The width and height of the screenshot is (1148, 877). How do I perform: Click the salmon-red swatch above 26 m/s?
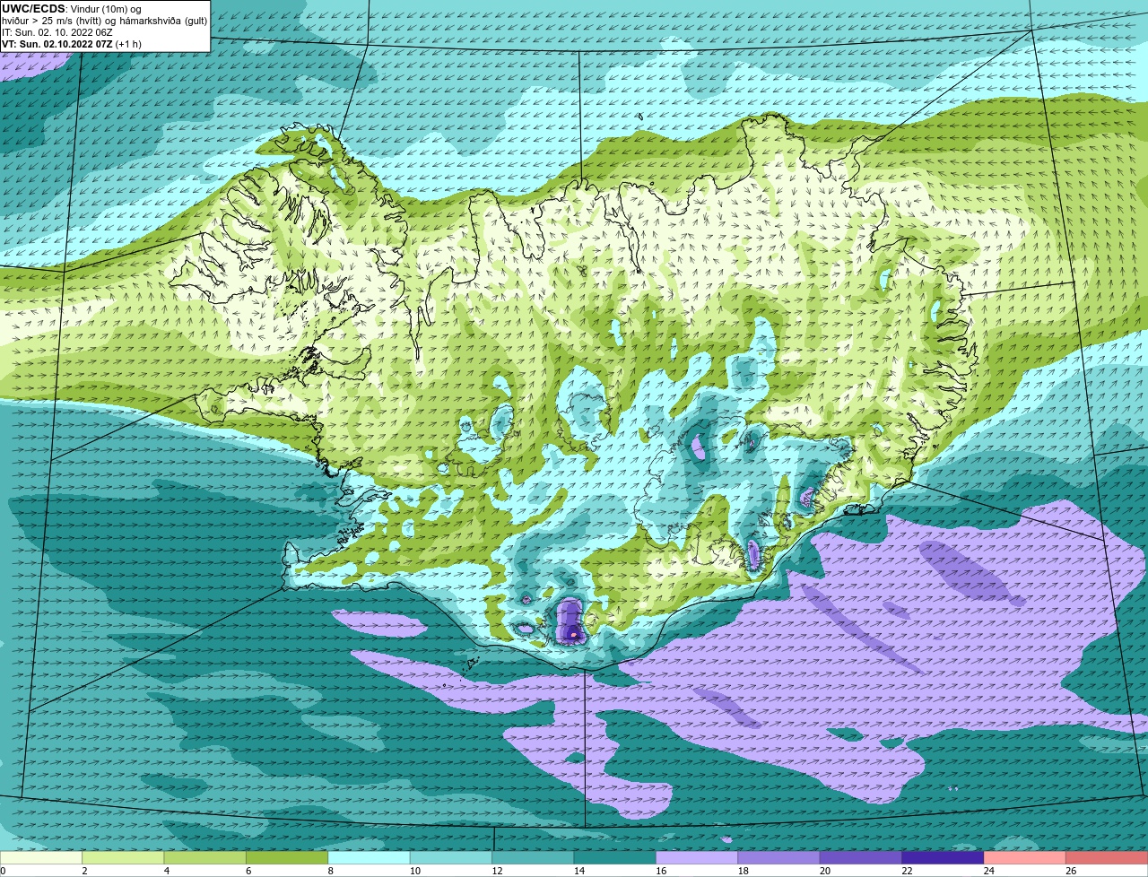(x=1108, y=857)
